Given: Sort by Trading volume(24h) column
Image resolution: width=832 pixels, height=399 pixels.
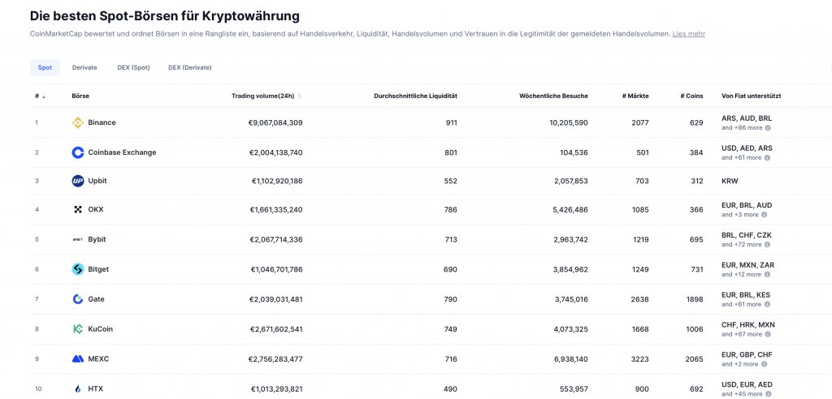Looking at the screenshot, I should 266,96.
